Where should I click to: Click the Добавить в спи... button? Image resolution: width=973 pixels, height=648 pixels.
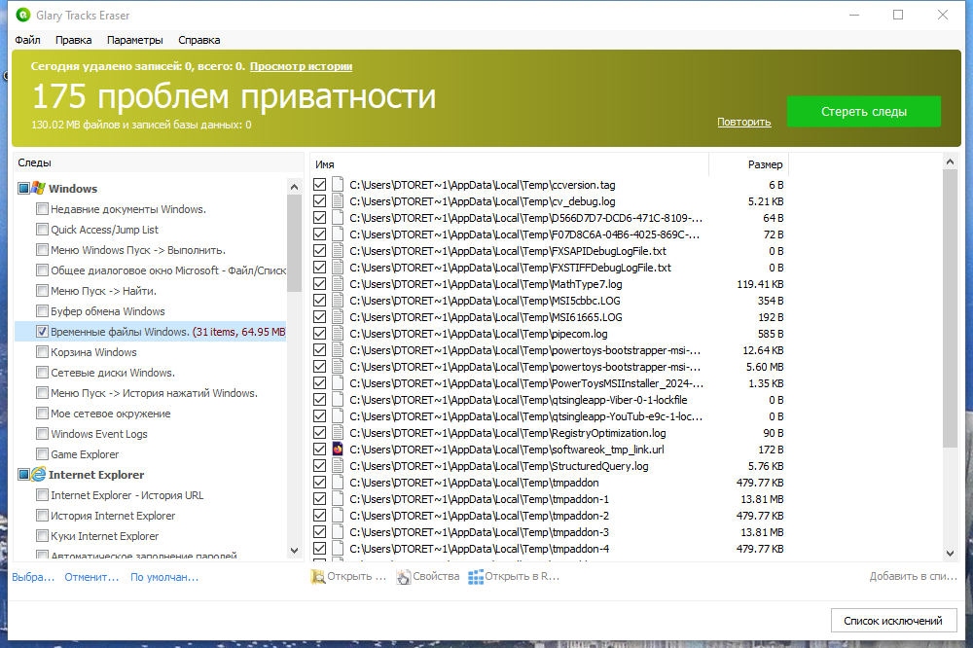(913, 576)
